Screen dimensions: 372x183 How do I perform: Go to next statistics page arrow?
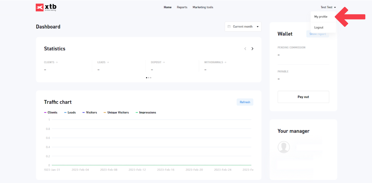(252, 49)
